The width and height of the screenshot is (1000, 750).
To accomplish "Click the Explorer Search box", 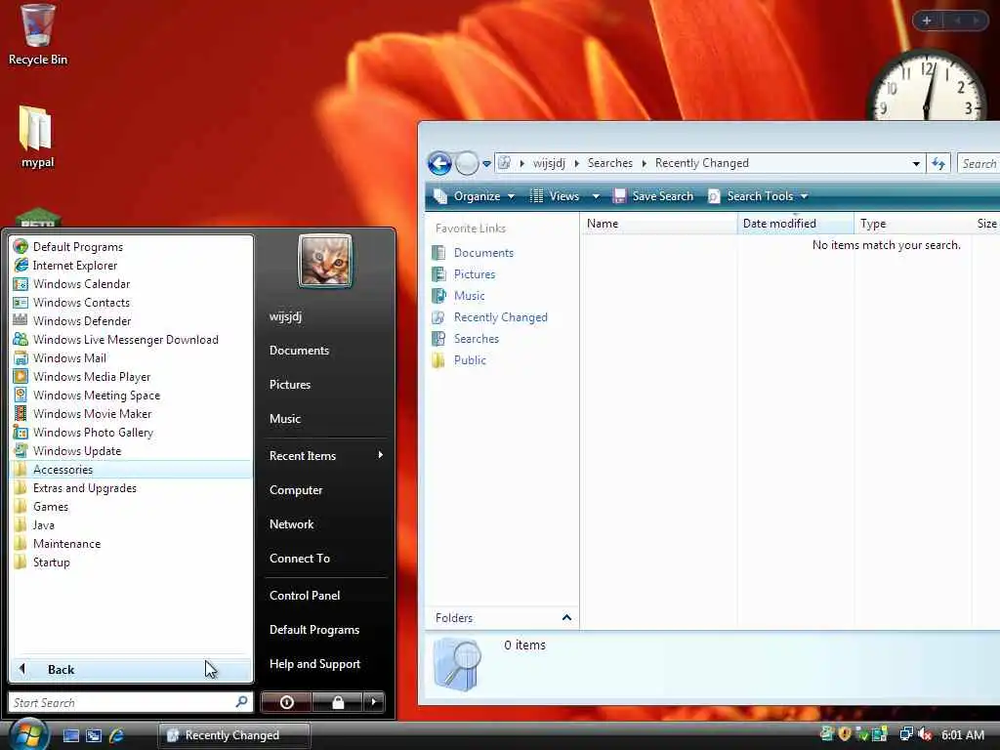I will 979,163.
